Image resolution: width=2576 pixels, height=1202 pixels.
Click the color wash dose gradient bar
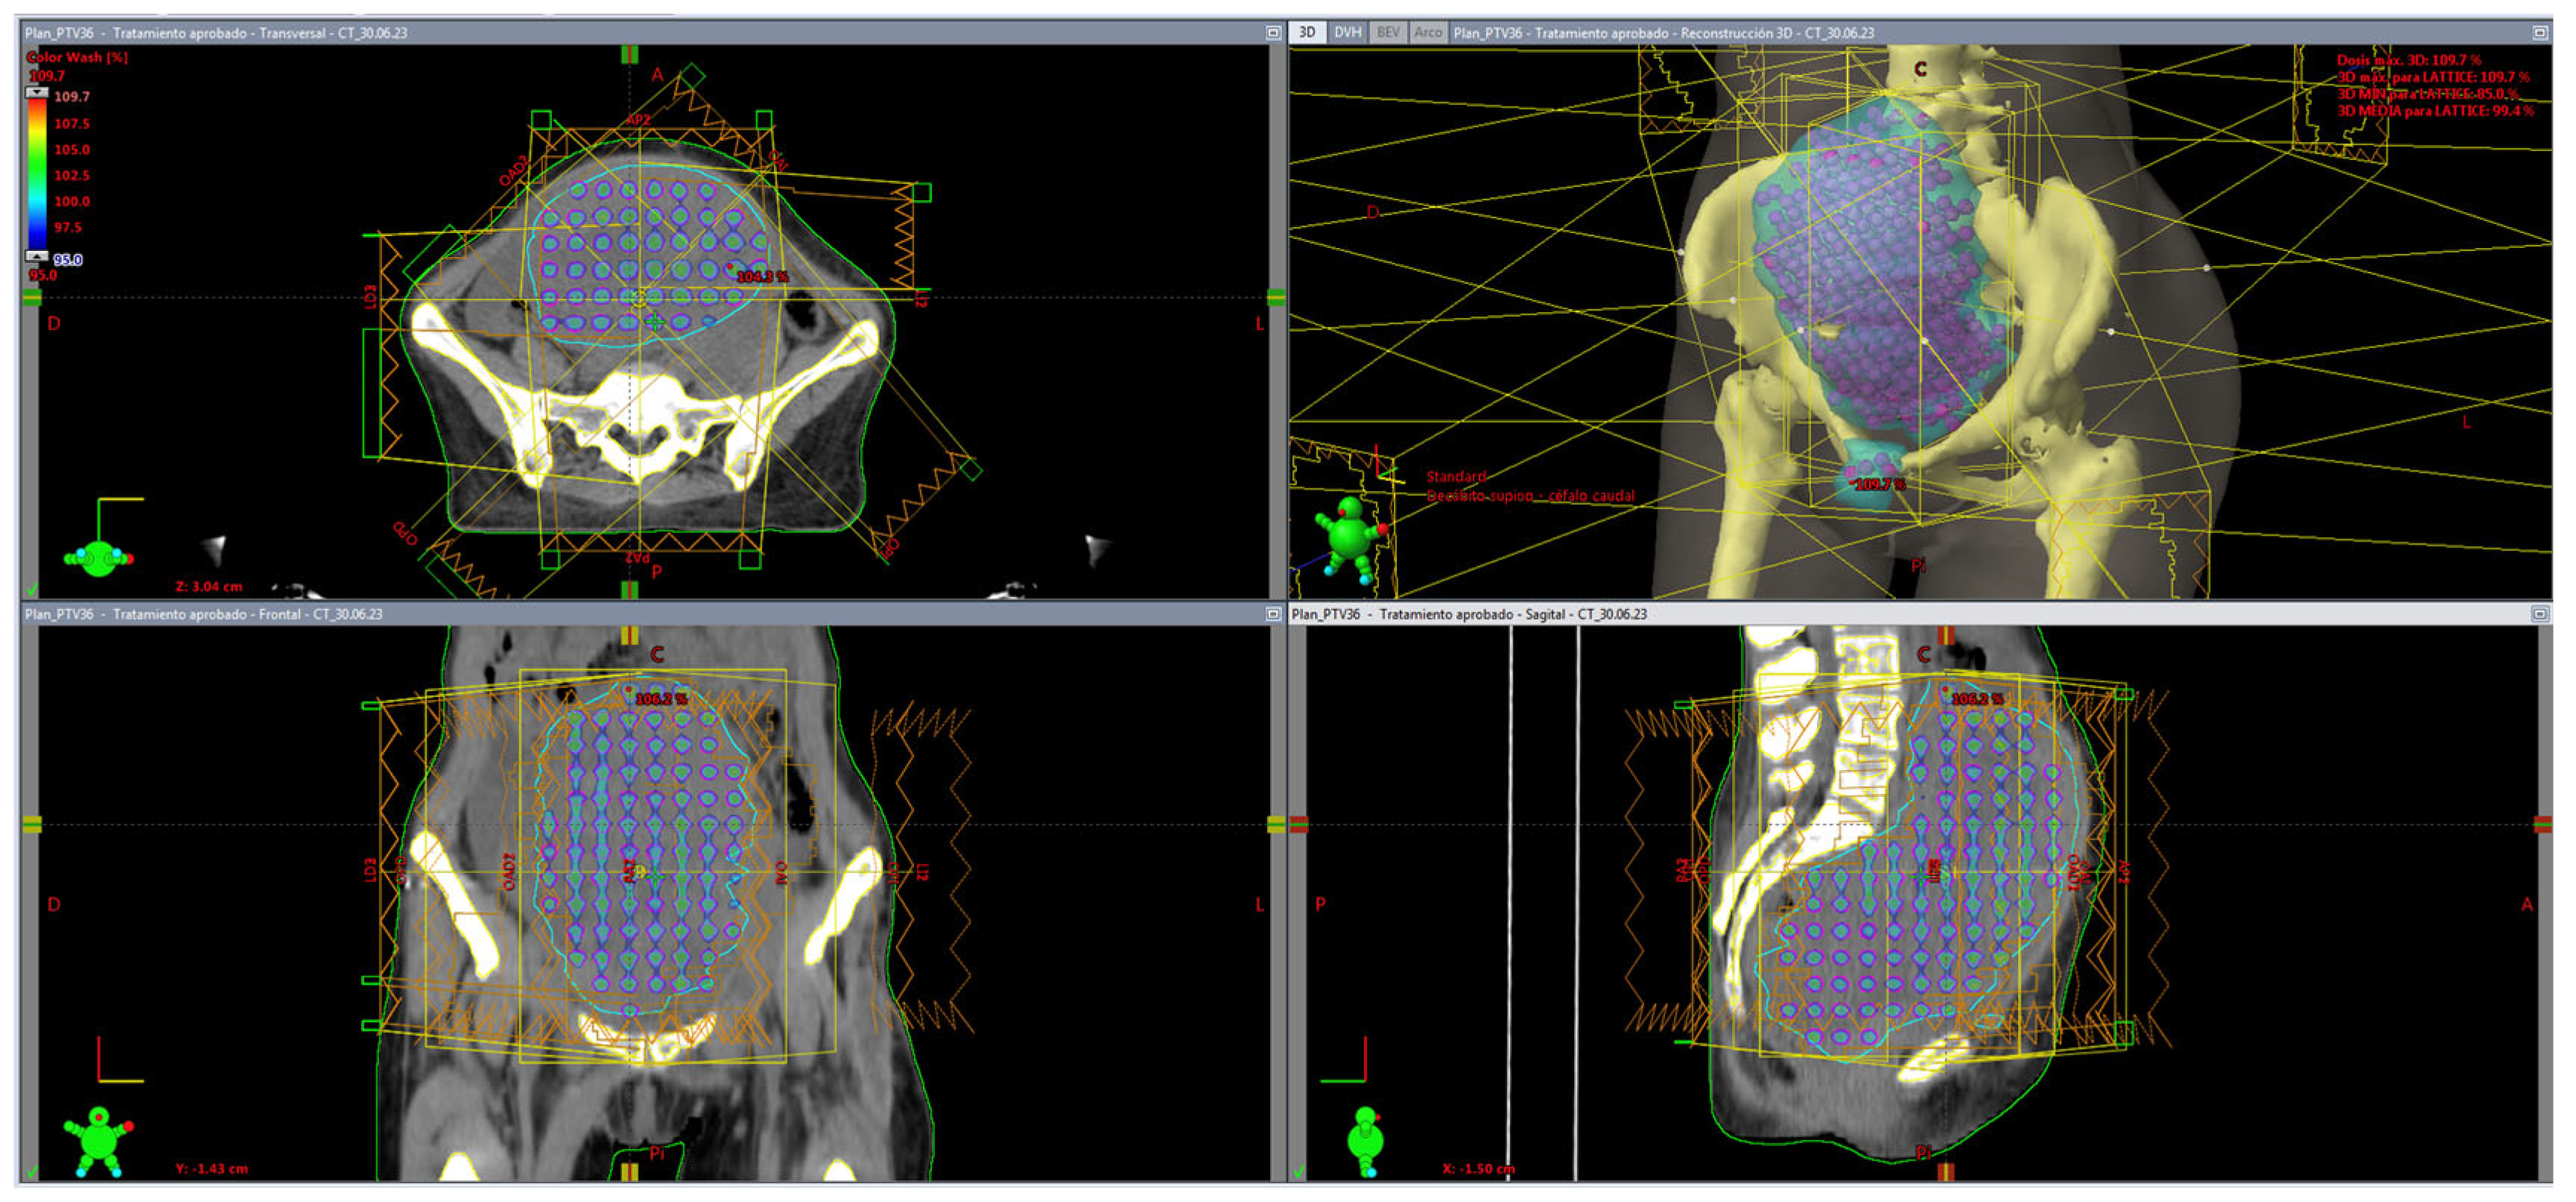click(x=37, y=175)
